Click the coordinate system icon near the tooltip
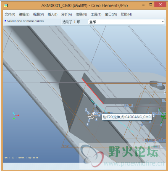168x171 pixels. pos(91,116)
